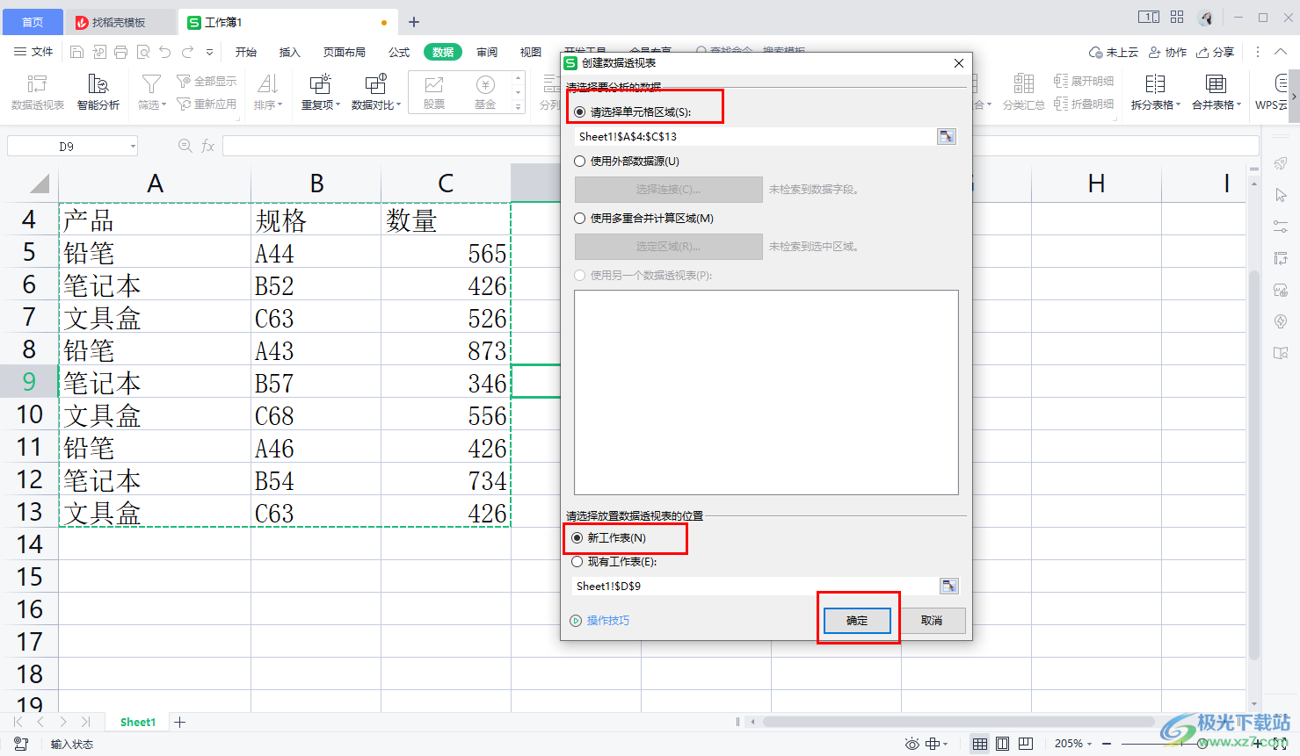Click the Print icon in quick access toolbar
This screenshot has width=1300, height=756.
(120, 52)
